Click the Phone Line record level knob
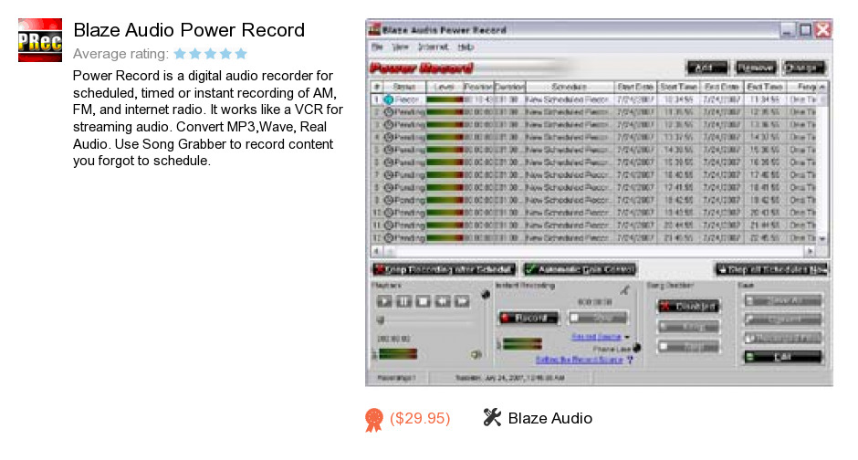This screenshot has height=460, width=858. (x=636, y=348)
